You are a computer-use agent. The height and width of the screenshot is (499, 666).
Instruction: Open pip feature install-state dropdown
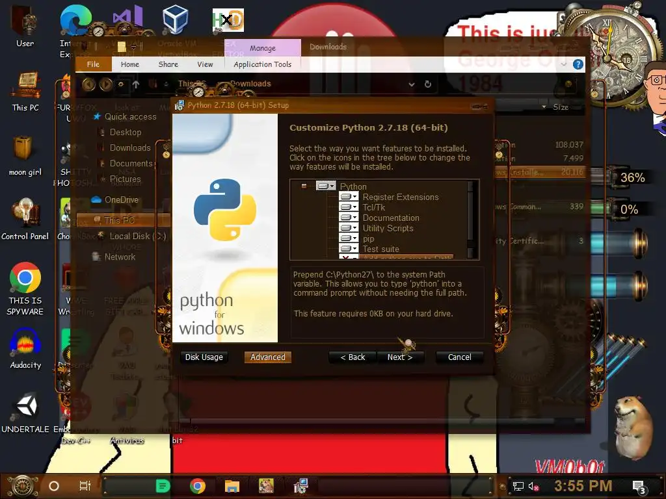(349, 238)
